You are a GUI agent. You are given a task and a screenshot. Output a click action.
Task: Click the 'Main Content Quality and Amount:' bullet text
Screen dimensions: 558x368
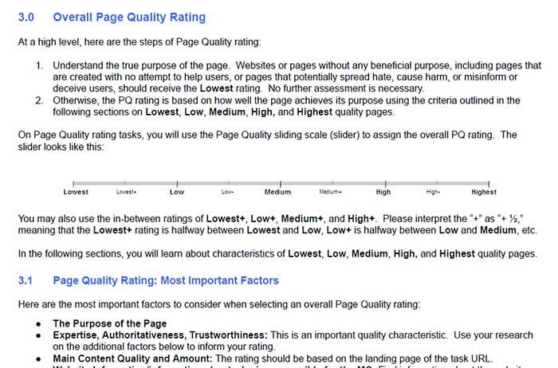click(x=132, y=358)
